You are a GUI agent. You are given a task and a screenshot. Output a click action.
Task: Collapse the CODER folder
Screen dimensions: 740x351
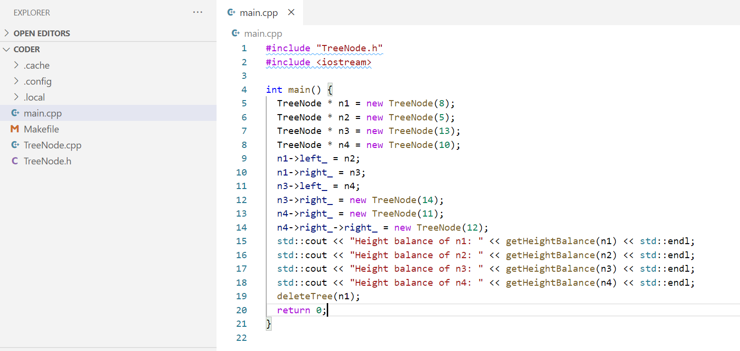coord(6,49)
